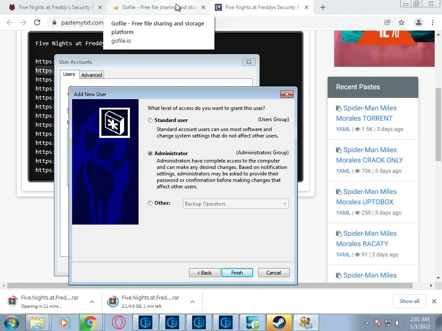Image resolution: width=442 pixels, height=331 pixels.
Task: Click Cancel in Add New User dialog
Action: point(274,273)
